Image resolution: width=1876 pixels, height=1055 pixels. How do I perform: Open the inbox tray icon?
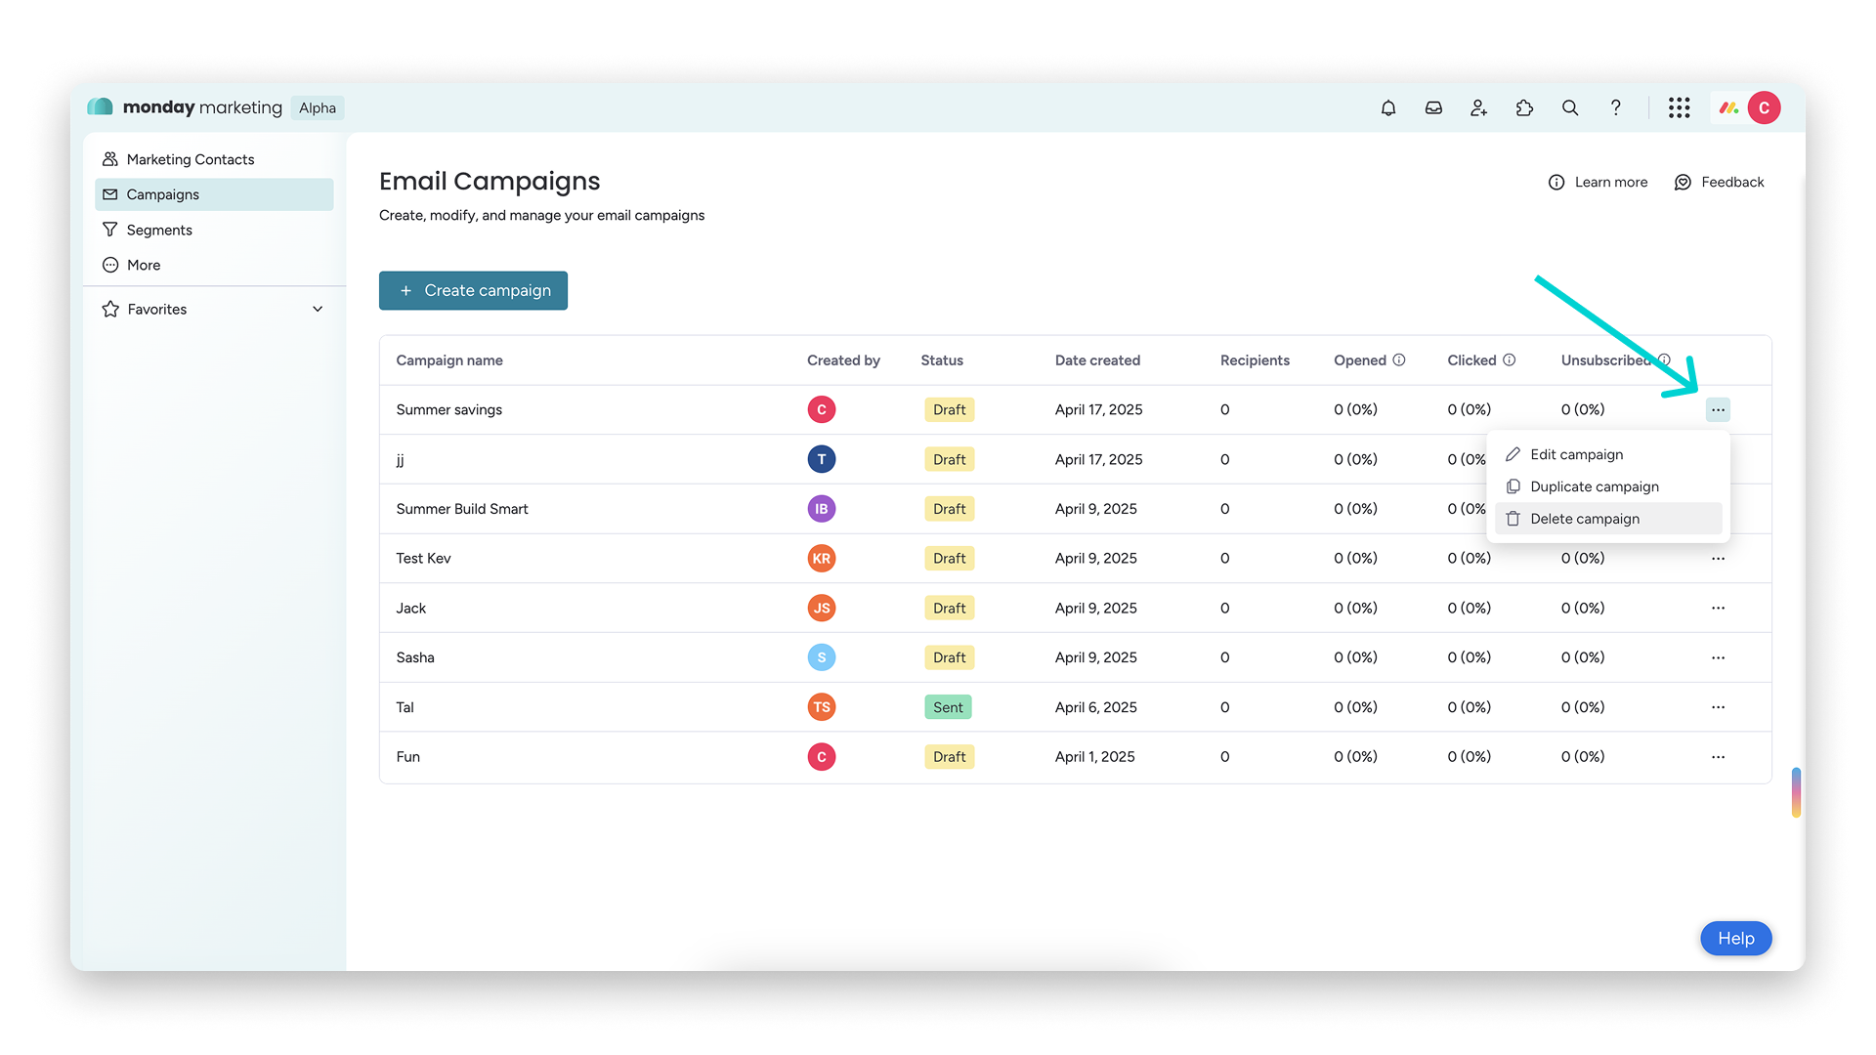(1433, 107)
